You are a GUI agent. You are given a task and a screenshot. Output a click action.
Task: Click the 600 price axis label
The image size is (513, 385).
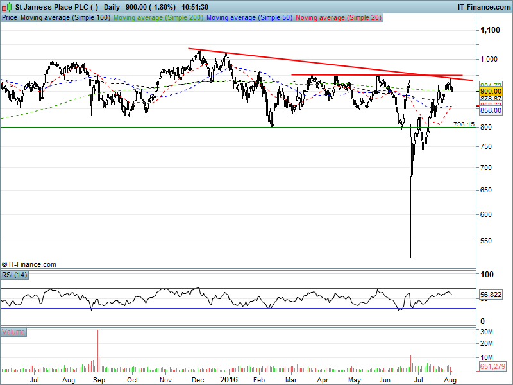[486, 214]
